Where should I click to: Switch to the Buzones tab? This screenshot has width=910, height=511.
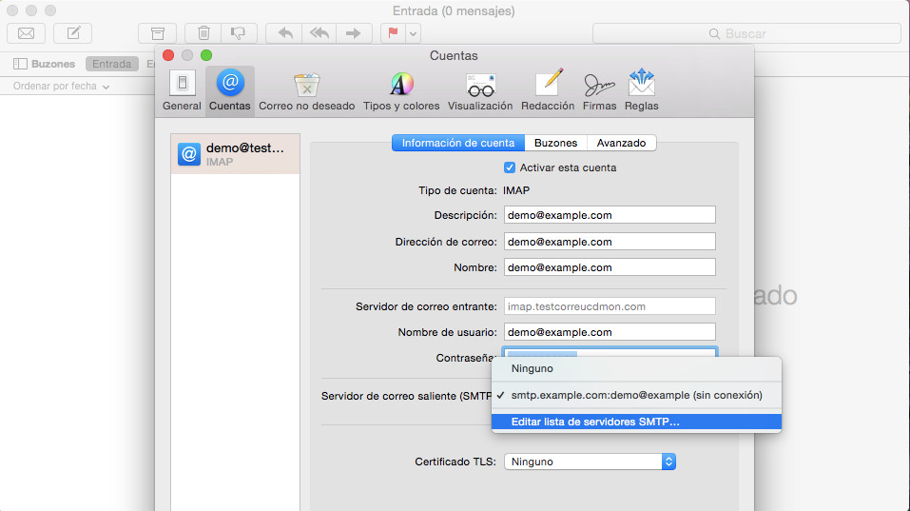tap(555, 143)
